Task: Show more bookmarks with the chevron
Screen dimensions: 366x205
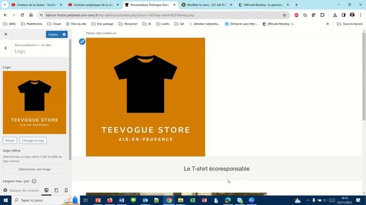Action: point(328,24)
